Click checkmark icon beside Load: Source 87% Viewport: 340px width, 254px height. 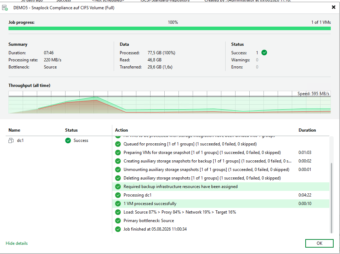pos(118,212)
